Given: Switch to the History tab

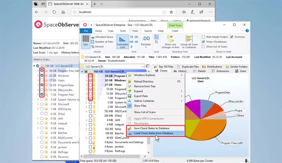Looking at the screenshot, I should (180, 71).
